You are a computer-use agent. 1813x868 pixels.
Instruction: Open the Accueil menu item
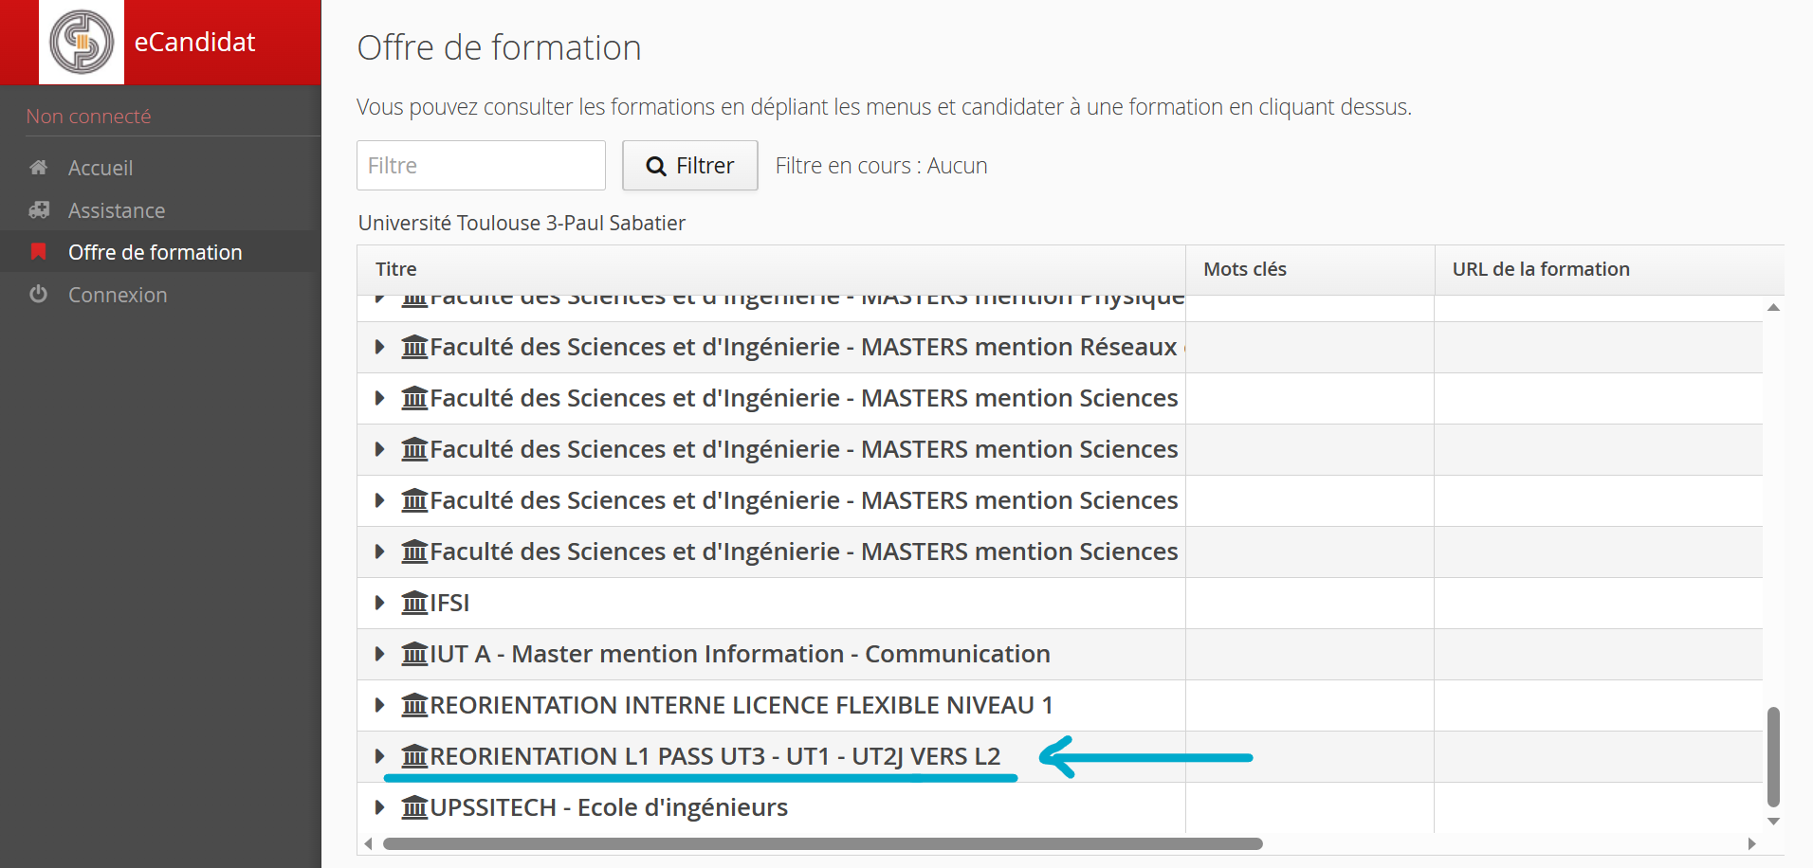(101, 168)
